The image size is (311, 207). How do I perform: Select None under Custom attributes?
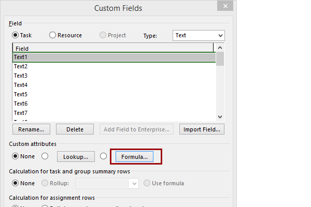tap(16, 156)
